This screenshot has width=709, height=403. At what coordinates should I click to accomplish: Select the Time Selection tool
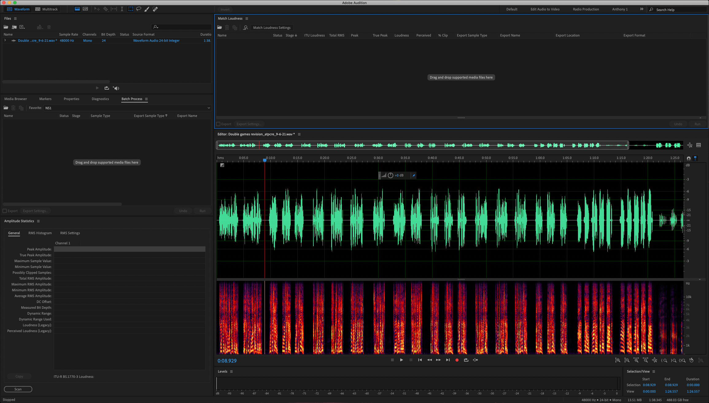coord(122,9)
